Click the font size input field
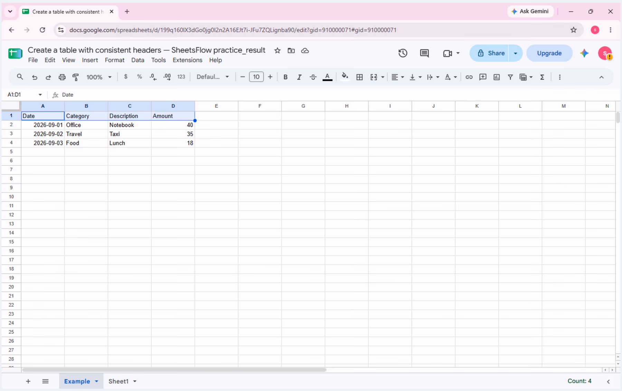Screen dimensions: 622x391 click(x=256, y=77)
